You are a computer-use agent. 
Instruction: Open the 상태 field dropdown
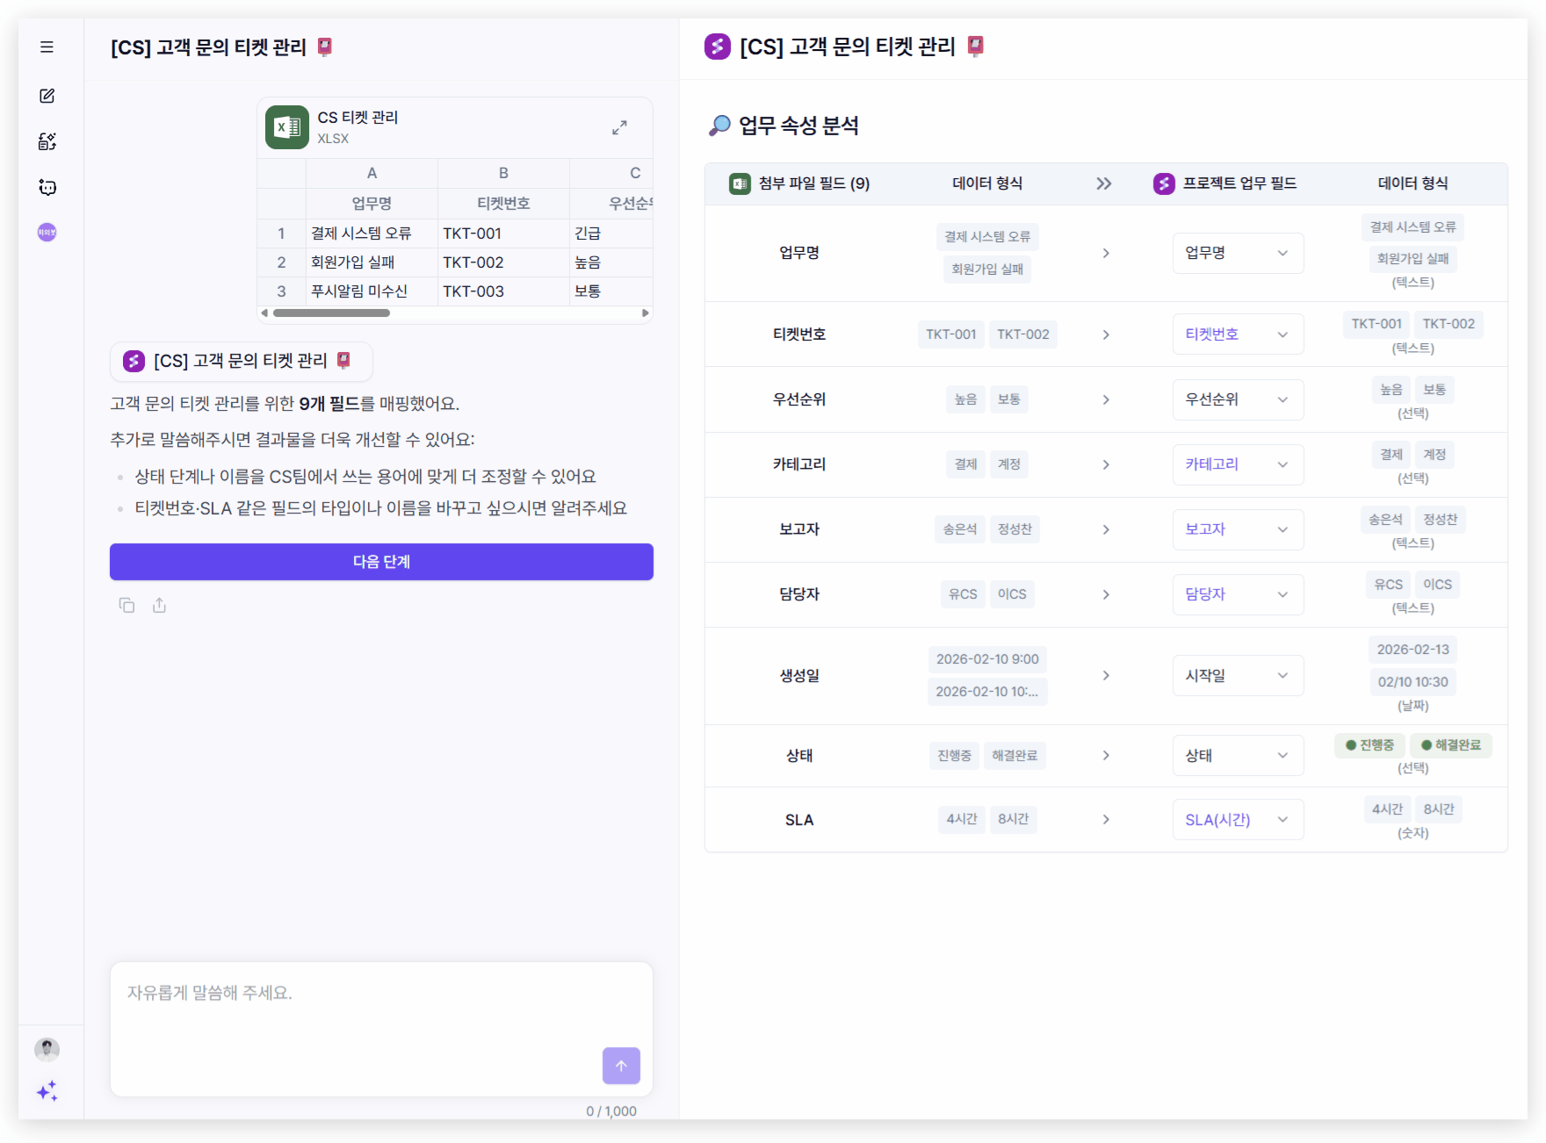[x=1238, y=755]
